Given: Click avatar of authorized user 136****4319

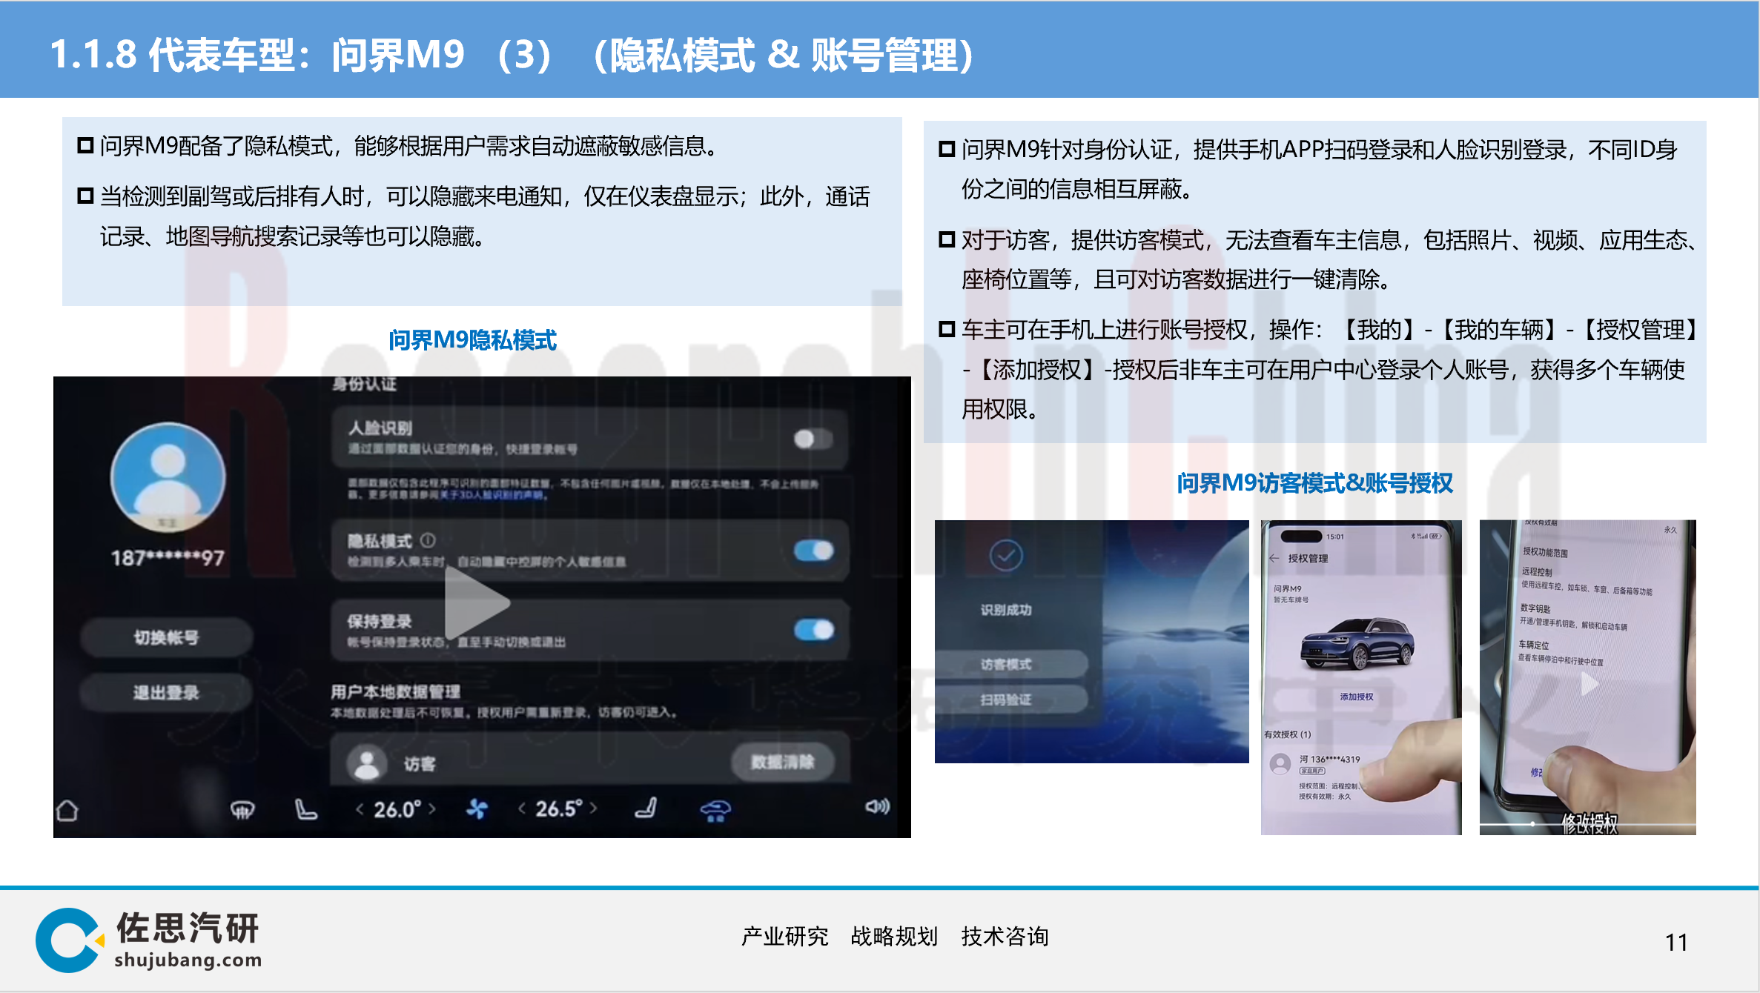Looking at the screenshot, I should point(1280,763).
